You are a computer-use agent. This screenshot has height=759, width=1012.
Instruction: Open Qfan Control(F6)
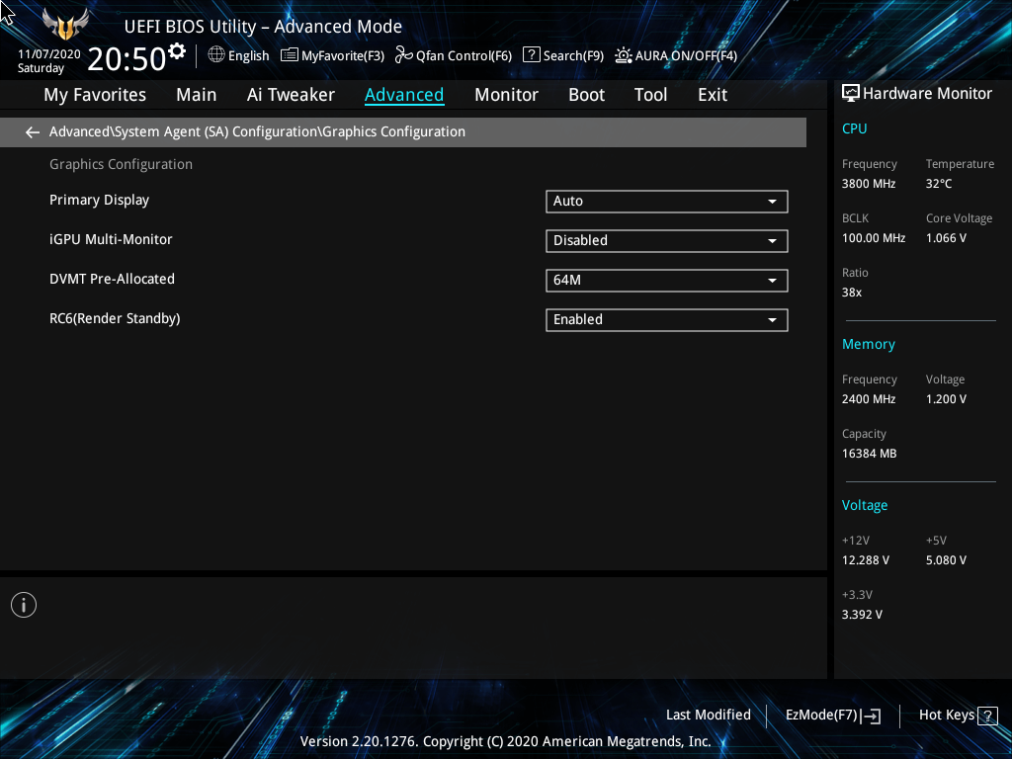464,55
